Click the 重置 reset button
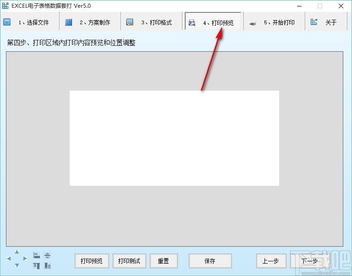Viewport: 352px width, 276px height. pyautogui.click(x=164, y=261)
